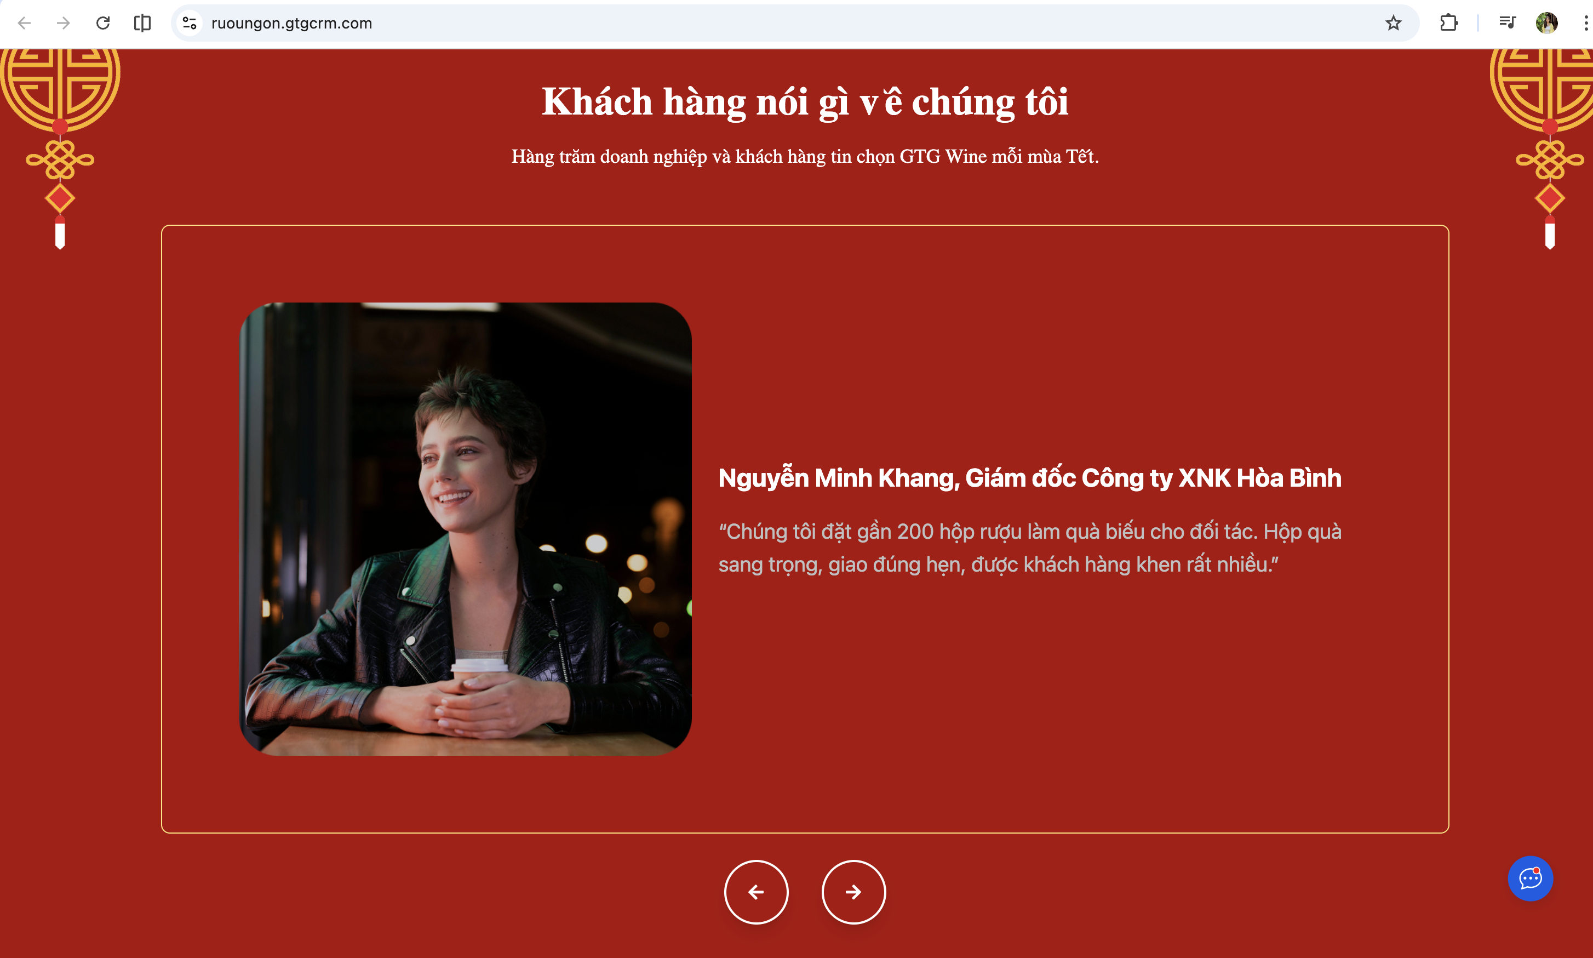1593x958 pixels.
Task: Open the split view icon
Action: (142, 23)
